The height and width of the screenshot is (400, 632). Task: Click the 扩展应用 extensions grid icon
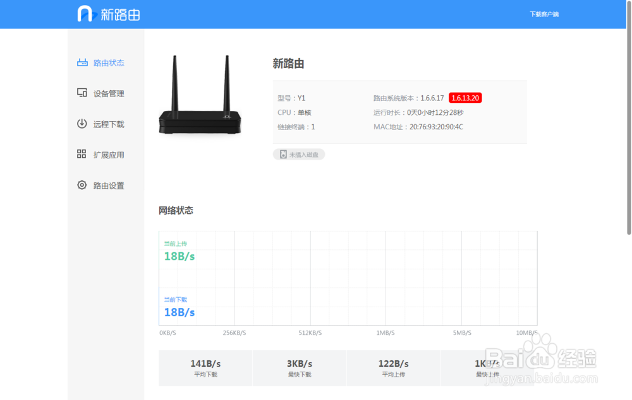[83, 154]
